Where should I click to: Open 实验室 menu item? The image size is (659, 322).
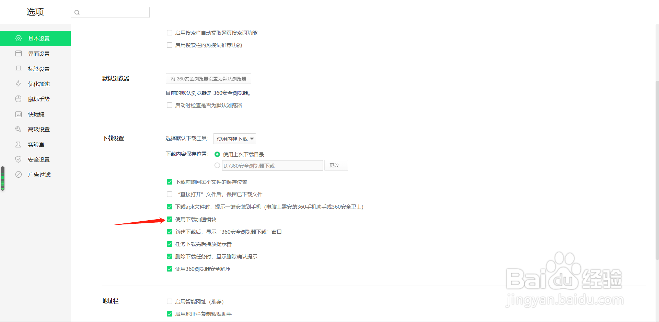click(35, 144)
